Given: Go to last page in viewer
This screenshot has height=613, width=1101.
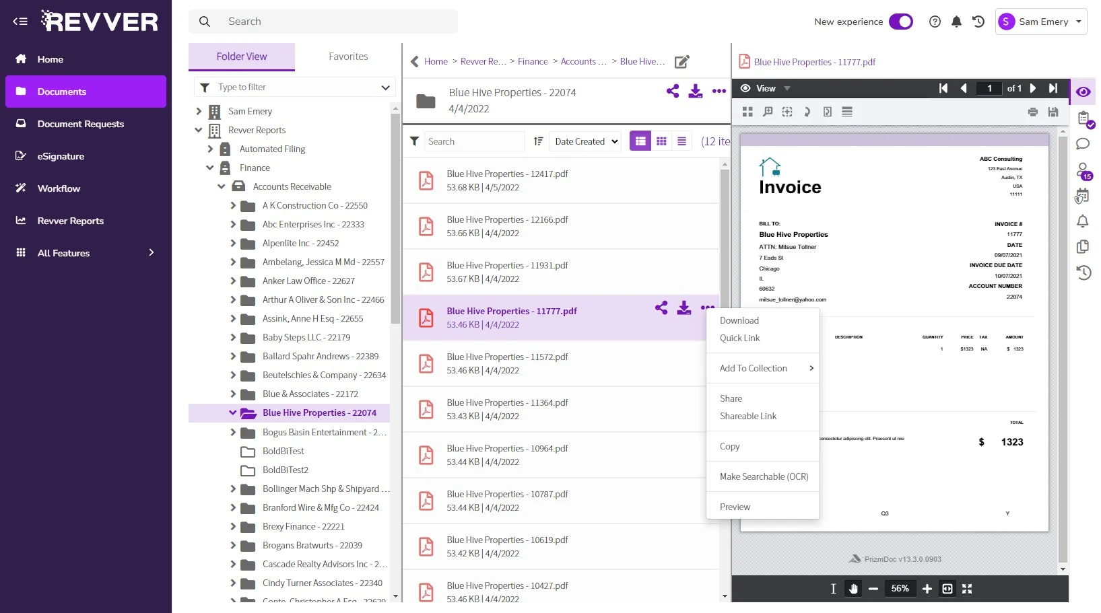Looking at the screenshot, I should pos(1053,88).
